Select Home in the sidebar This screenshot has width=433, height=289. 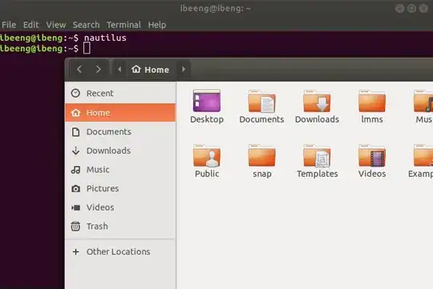tap(120, 113)
